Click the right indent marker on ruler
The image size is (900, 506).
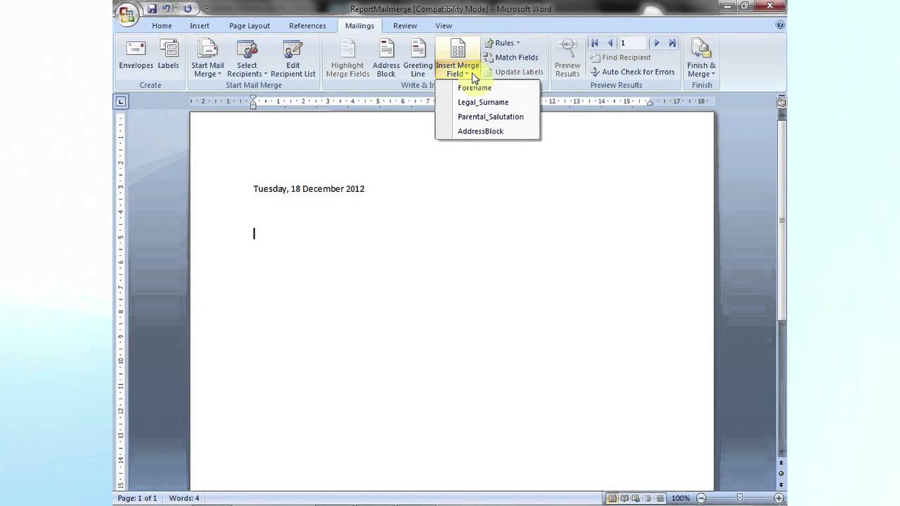point(650,103)
